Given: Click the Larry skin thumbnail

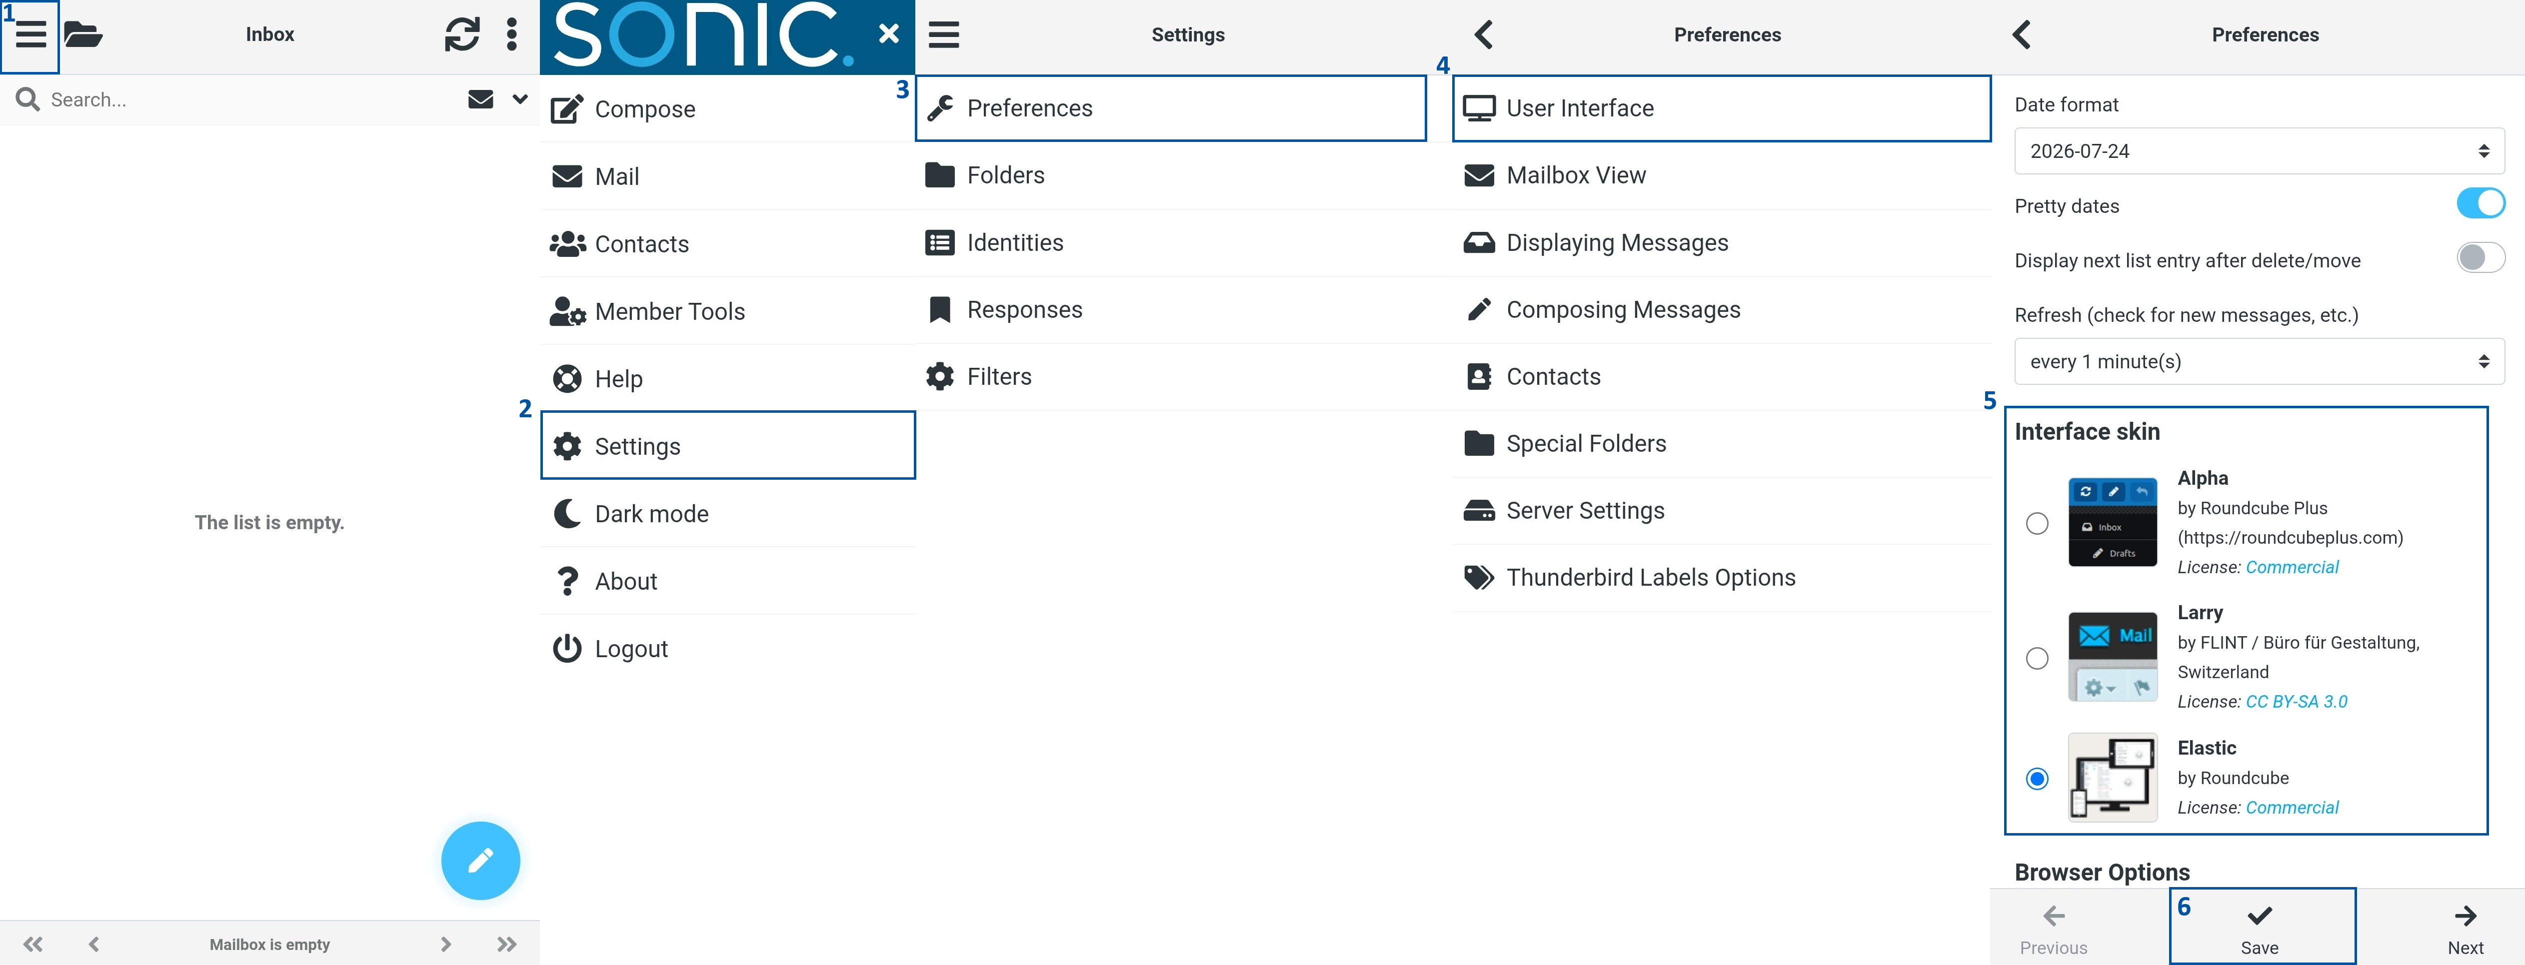Looking at the screenshot, I should point(2113,656).
